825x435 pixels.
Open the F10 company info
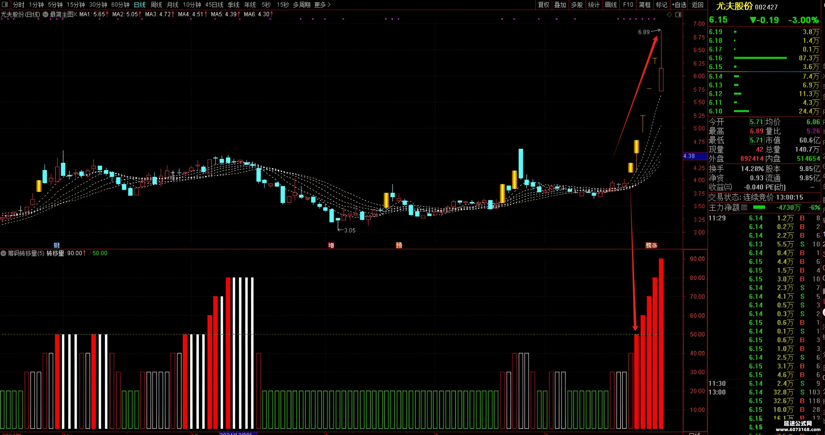click(628, 5)
